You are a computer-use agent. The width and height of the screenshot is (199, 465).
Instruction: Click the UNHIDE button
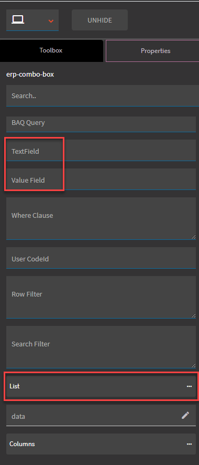click(x=99, y=20)
